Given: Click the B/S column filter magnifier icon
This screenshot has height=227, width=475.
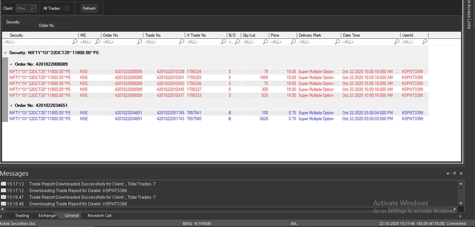Looking at the screenshot, I should click(x=237, y=42).
